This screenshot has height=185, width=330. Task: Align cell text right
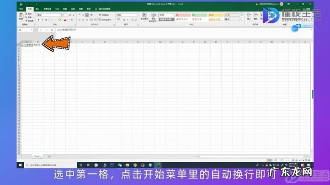pyautogui.click(x=87, y=20)
